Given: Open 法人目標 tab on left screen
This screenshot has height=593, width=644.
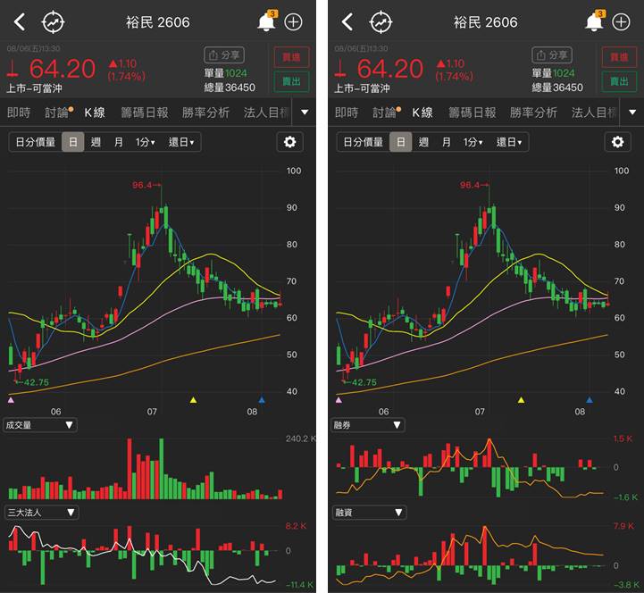Looking at the screenshot, I should click(266, 113).
